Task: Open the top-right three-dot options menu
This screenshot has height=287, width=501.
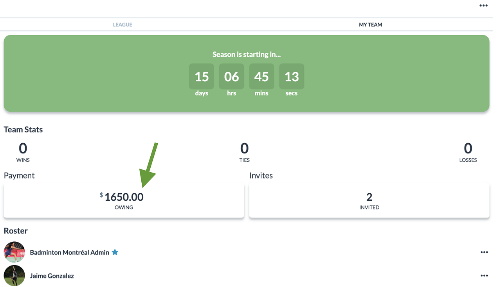Action: click(x=483, y=5)
